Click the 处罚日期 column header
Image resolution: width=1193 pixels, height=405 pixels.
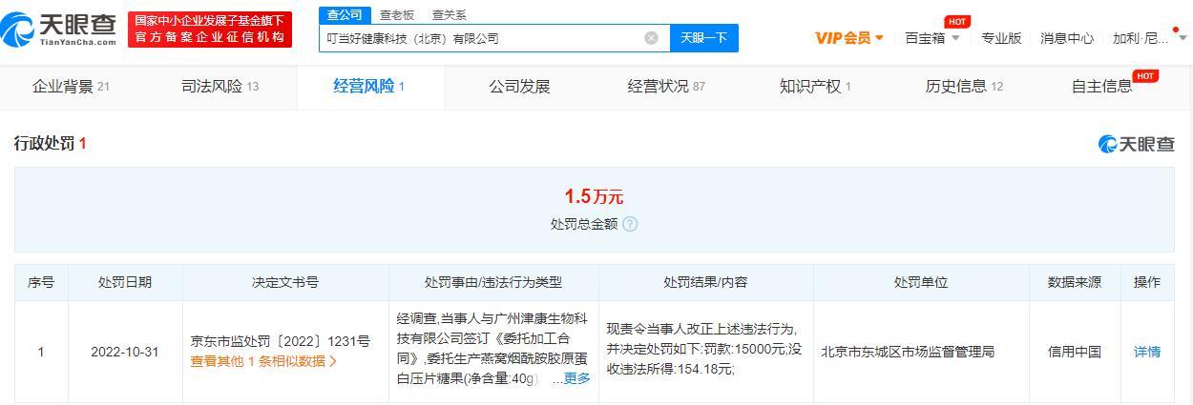pyautogui.click(x=125, y=282)
